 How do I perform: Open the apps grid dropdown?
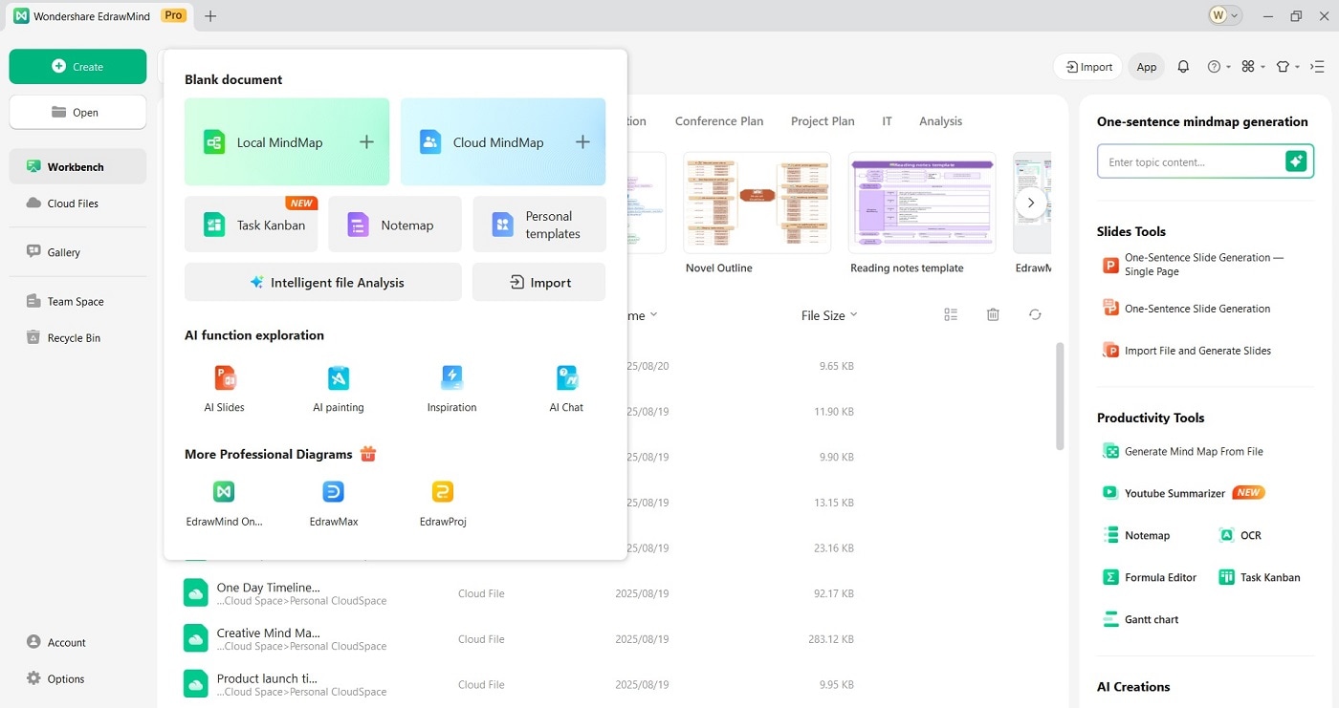pyautogui.click(x=1252, y=67)
